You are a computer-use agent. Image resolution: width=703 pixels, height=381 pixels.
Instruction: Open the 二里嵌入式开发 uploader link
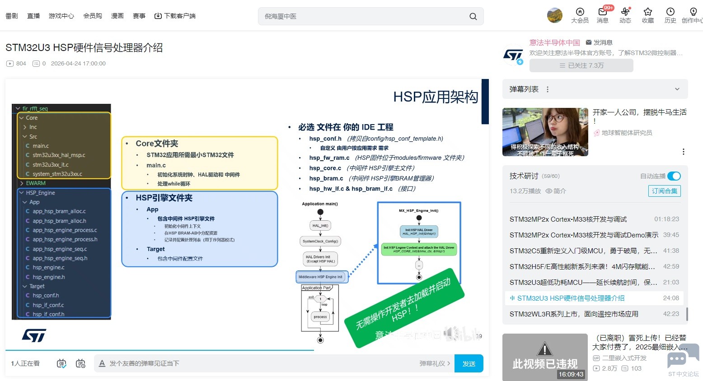(624, 358)
